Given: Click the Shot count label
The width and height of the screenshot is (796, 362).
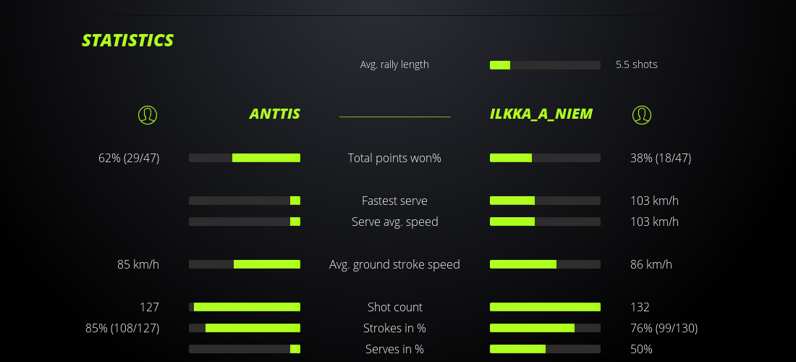Looking at the screenshot, I should (394, 307).
